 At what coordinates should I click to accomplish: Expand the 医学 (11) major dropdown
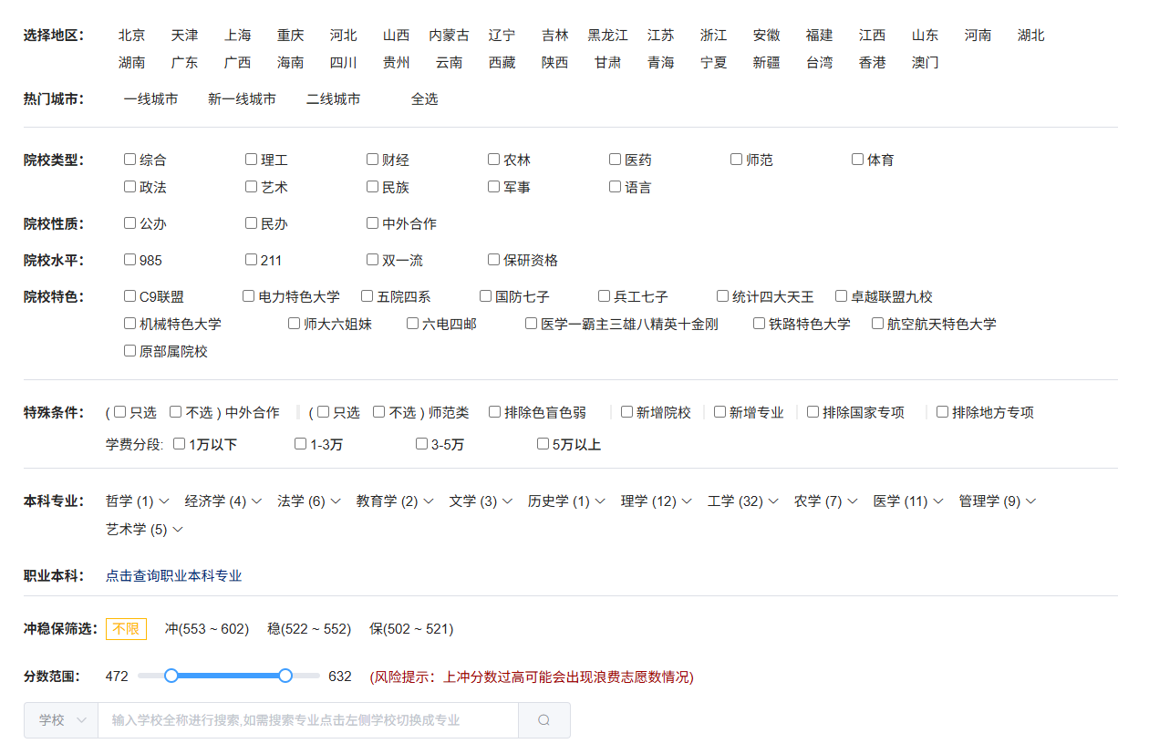[906, 501]
